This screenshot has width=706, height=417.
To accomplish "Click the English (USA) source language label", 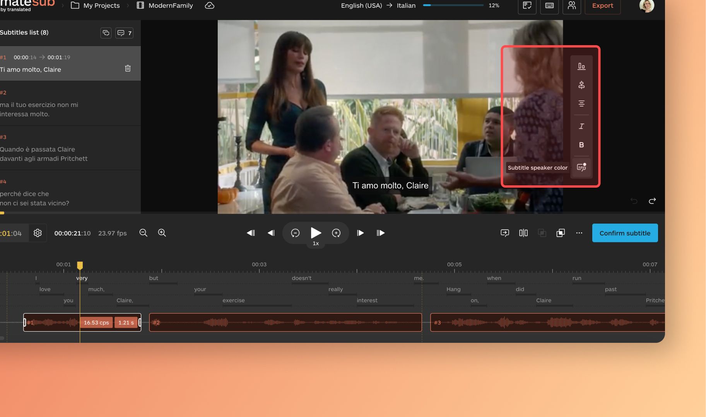I will point(361,5).
